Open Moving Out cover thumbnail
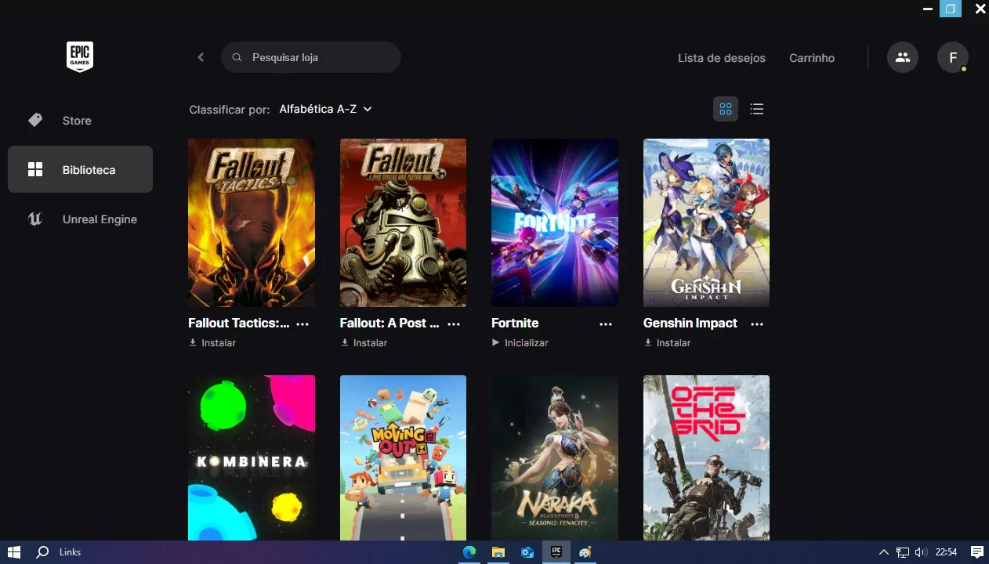The width and height of the screenshot is (989, 564). coord(403,457)
